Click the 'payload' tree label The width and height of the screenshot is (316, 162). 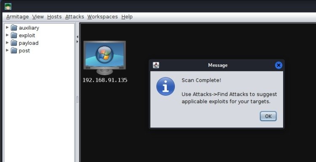[x=29, y=43]
